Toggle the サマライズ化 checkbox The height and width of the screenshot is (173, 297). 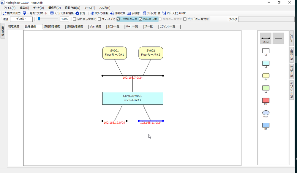[99, 19]
